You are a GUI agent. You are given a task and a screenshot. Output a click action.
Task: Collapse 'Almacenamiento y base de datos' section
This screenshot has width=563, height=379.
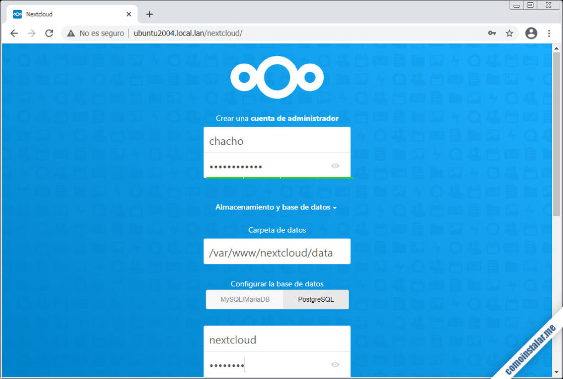(276, 207)
